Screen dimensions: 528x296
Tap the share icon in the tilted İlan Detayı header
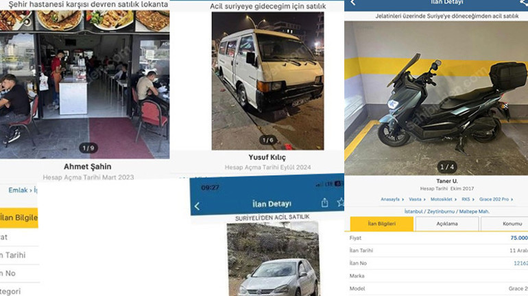point(324,202)
